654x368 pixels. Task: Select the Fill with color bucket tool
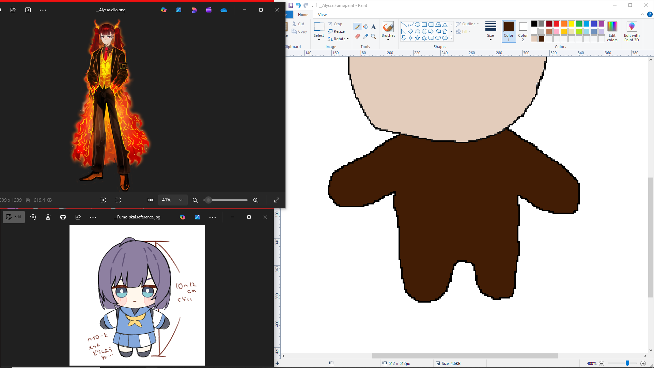pyautogui.click(x=365, y=27)
